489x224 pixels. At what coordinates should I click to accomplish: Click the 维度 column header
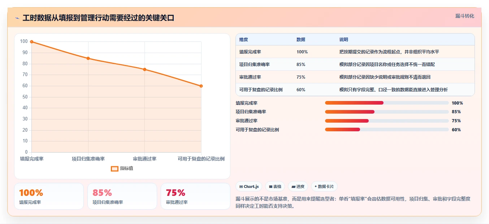(x=244, y=40)
